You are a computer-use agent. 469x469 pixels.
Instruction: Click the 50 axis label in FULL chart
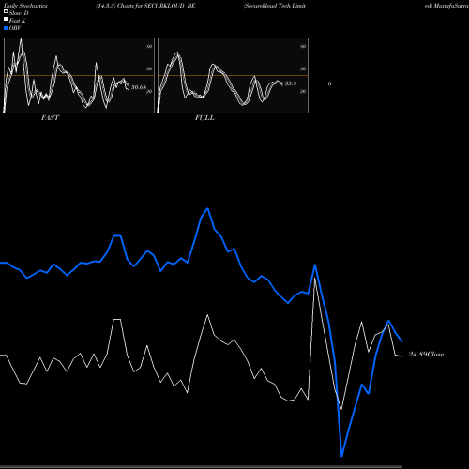[x=303, y=68]
